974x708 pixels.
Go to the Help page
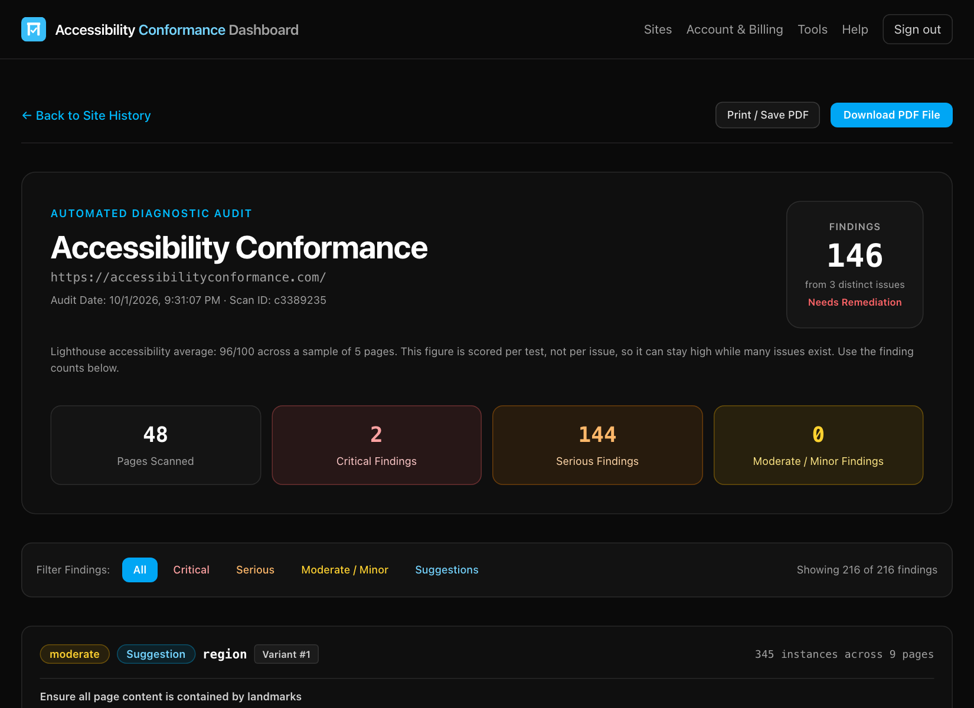tap(855, 29)
